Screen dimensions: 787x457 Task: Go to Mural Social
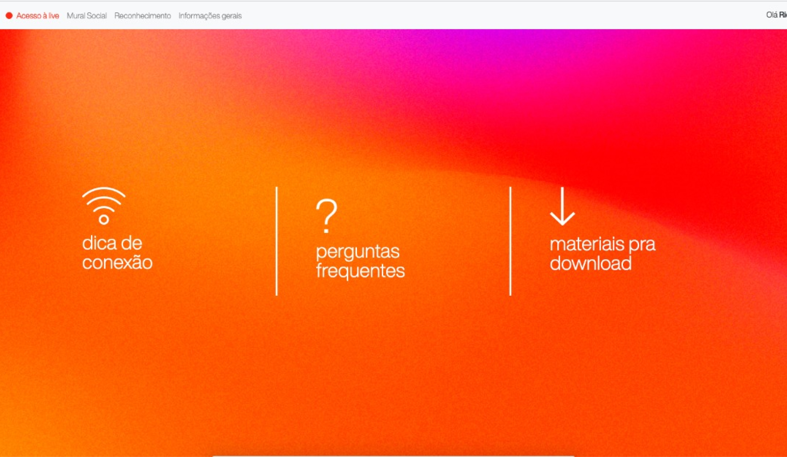point(86,16)
